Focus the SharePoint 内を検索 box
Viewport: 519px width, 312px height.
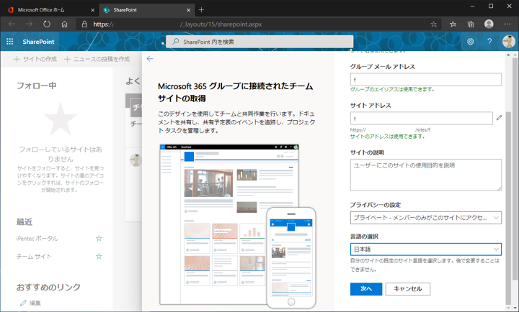pos(259,42)
